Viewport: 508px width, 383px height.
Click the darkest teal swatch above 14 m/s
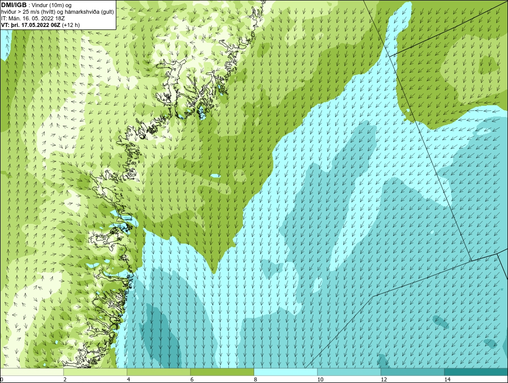click(x=477, y=372)
